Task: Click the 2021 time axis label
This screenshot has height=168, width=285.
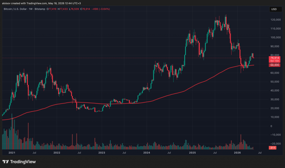Action: [x=12, y=152]
